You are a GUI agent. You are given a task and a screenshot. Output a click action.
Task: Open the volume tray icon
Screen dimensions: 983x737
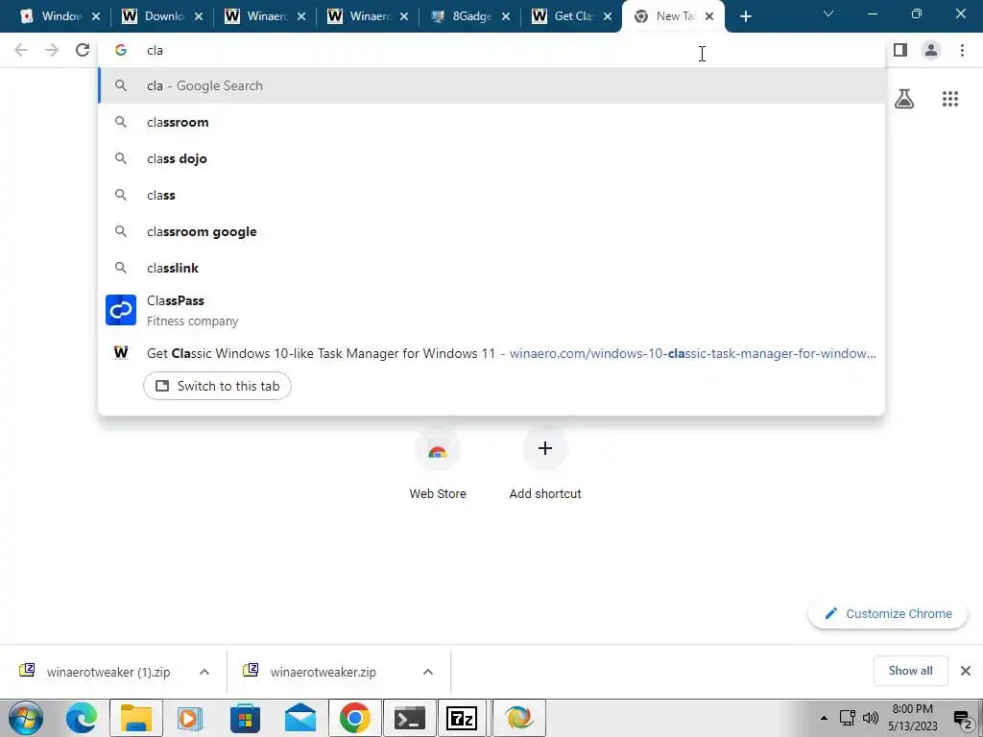pos(871,718)
